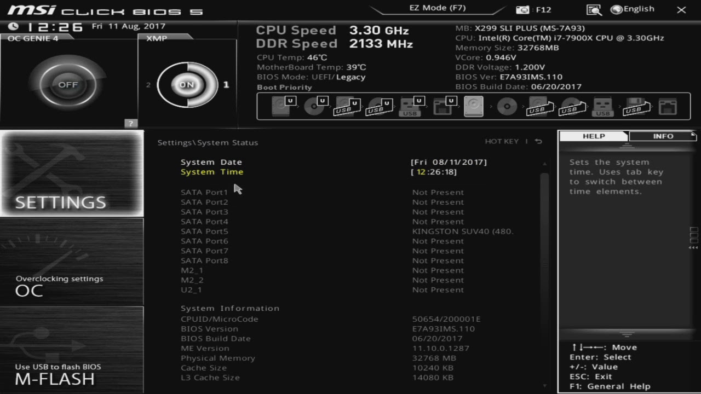Screen dimensions: 701x394
Task: Click KINGSTON SUV40 drive value
Action: point(463,231)
